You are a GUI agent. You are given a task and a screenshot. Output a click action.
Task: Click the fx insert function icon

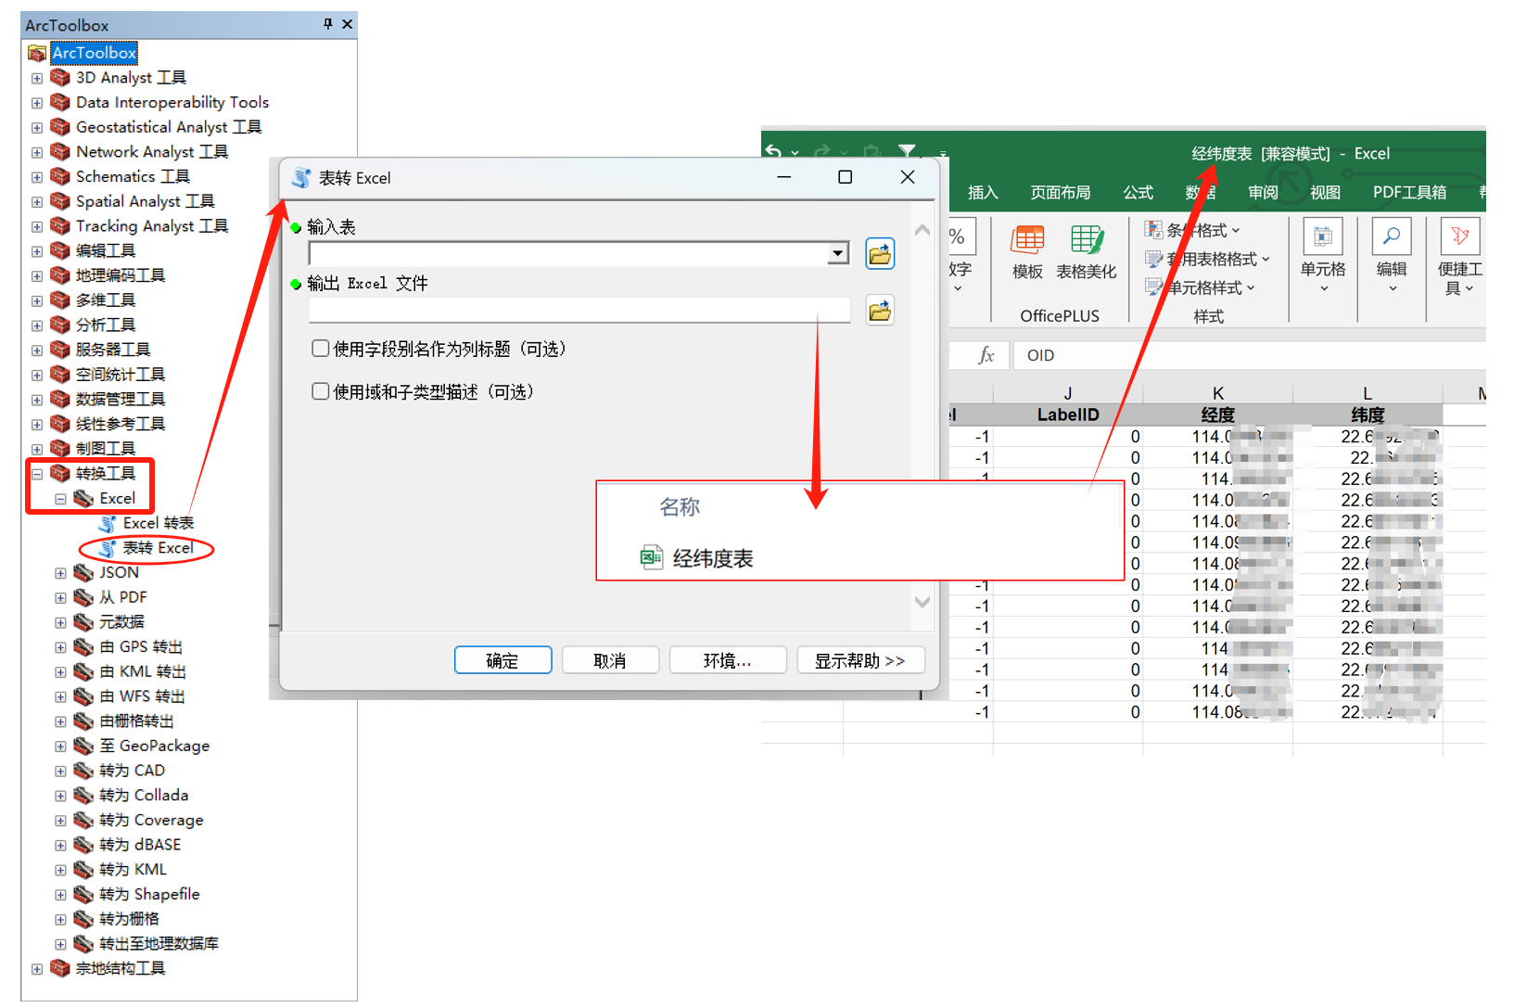pyautogui.click(x=986, y=355)
